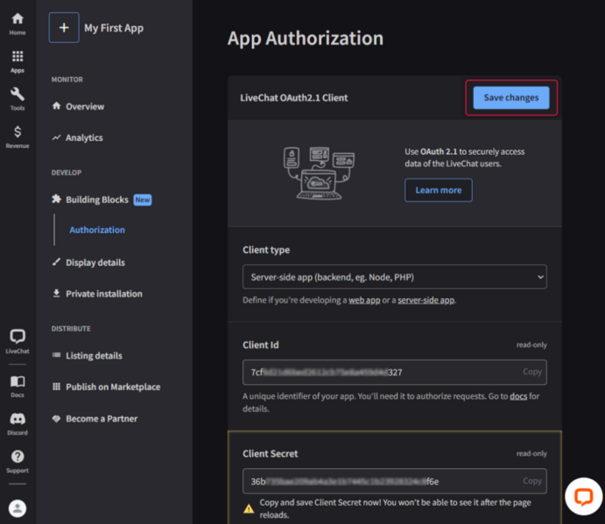Click the Save changes button
This screenshot has height=524, width=605.
511,98
